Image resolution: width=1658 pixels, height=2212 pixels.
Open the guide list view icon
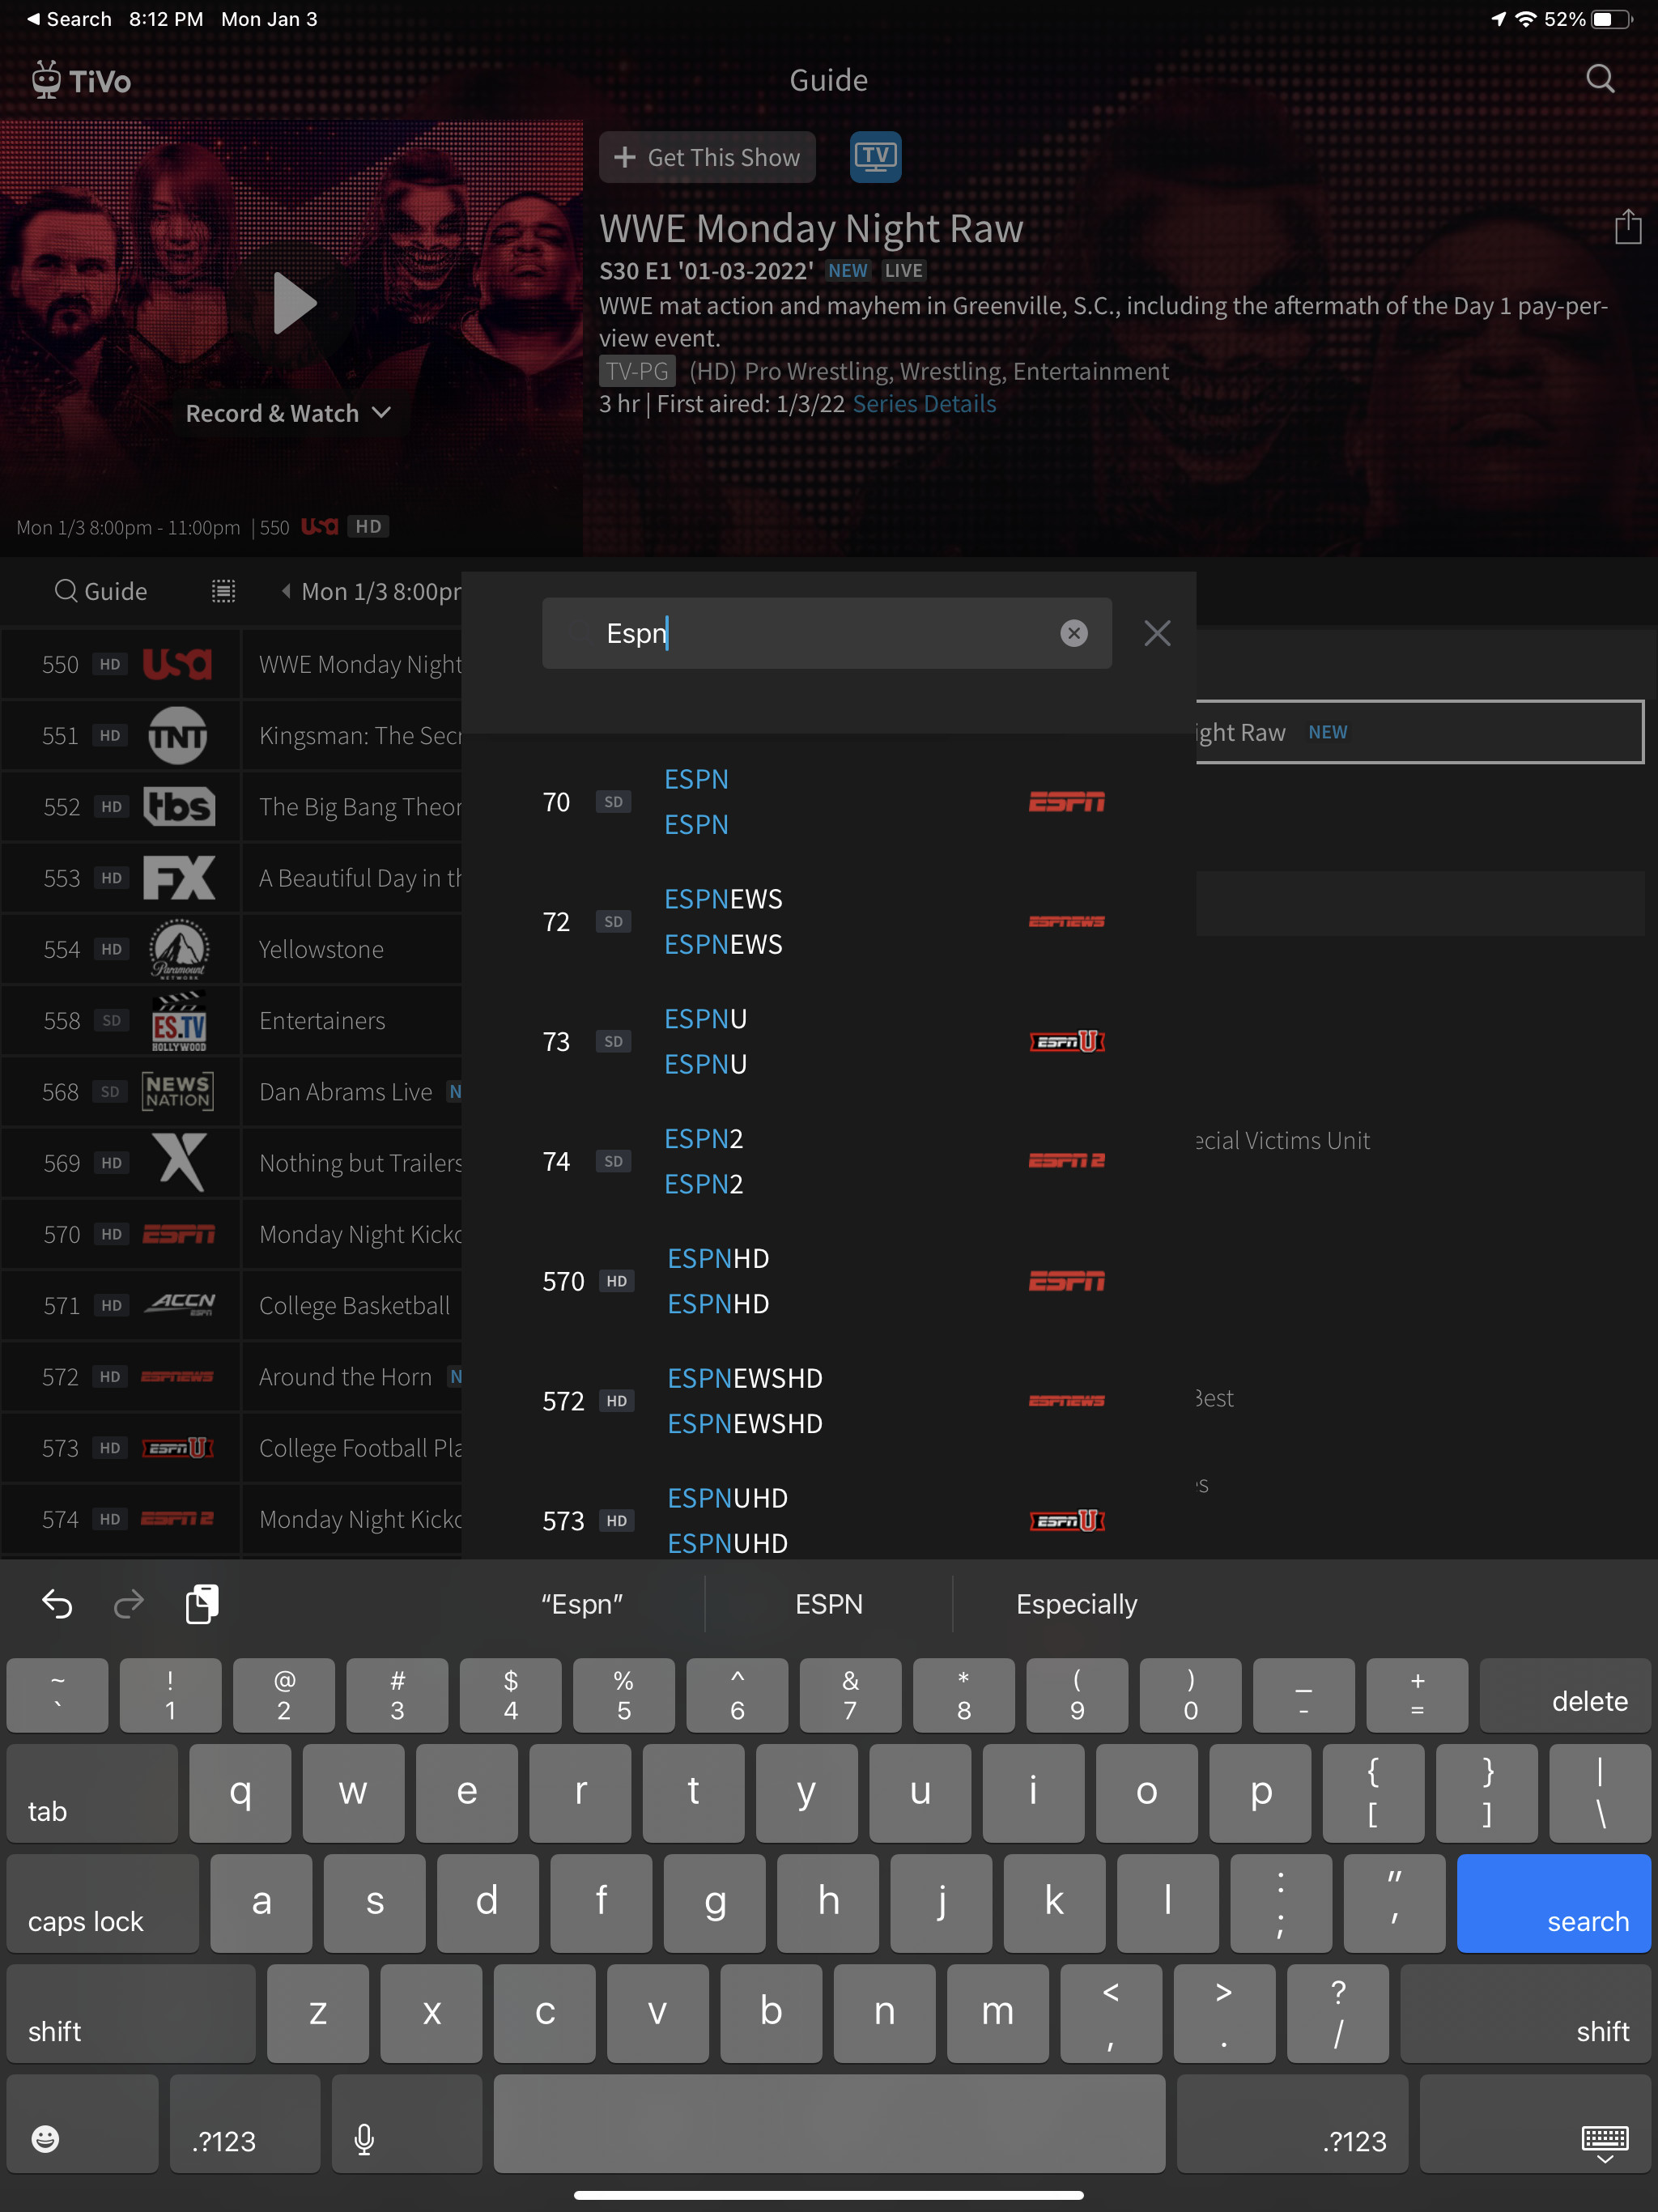pos(223,591)
